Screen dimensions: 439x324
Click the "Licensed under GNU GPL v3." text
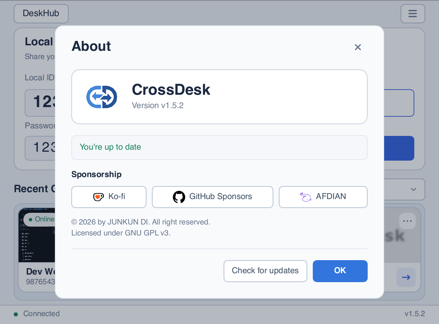(121, 233)
